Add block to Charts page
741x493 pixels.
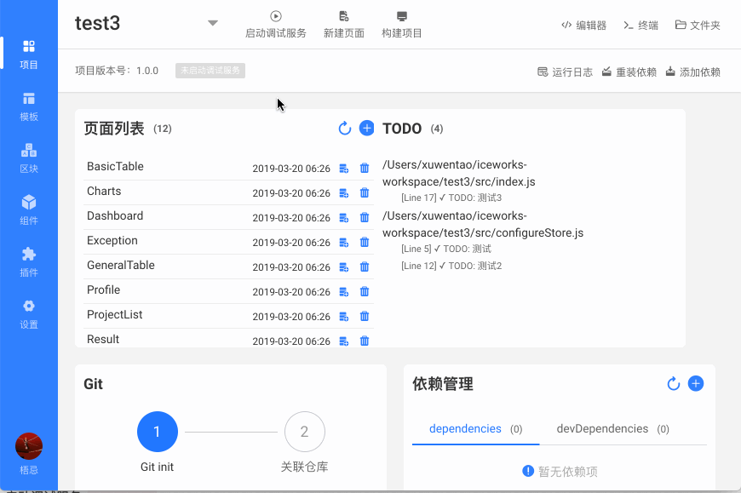click(x=344, y=192)
